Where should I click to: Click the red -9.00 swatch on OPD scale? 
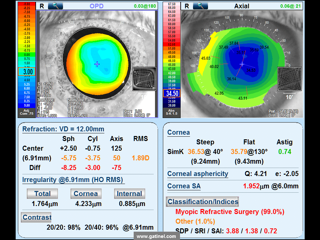tap(27, 4)
